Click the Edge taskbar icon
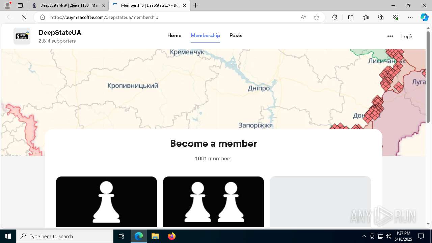The width and height of the screenshot is (432, 243). coord(139,236)
